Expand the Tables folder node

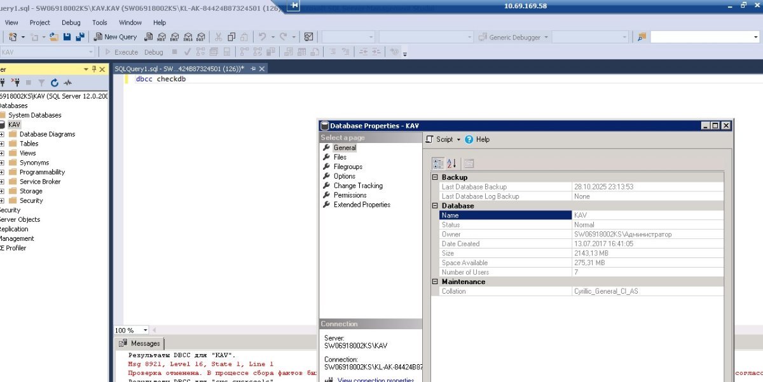[x=3, y=144]
